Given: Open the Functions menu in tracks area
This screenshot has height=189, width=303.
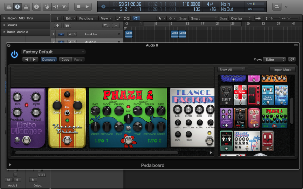Looking at the screenshot, I should pos(87,18).
